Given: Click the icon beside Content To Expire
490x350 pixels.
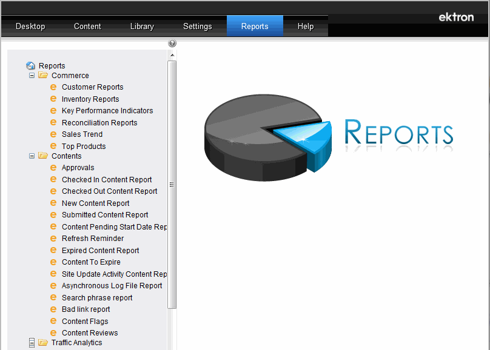Looking at the screenshot, I should (53, 262).
